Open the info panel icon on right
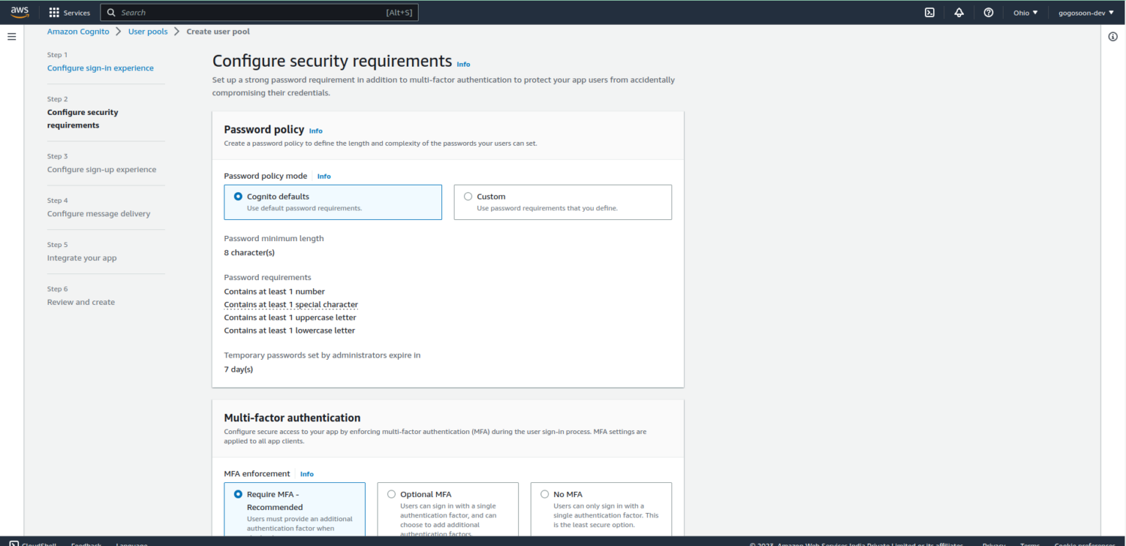 pos(1113,36)
